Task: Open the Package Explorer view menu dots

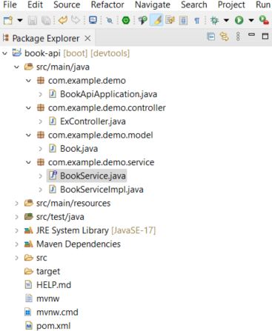Action: [238, 36]
